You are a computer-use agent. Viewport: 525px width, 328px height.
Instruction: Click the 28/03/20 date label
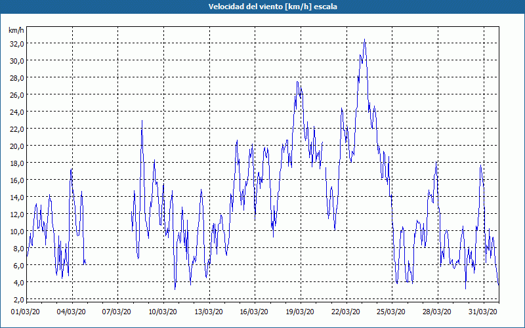[437, 312]
